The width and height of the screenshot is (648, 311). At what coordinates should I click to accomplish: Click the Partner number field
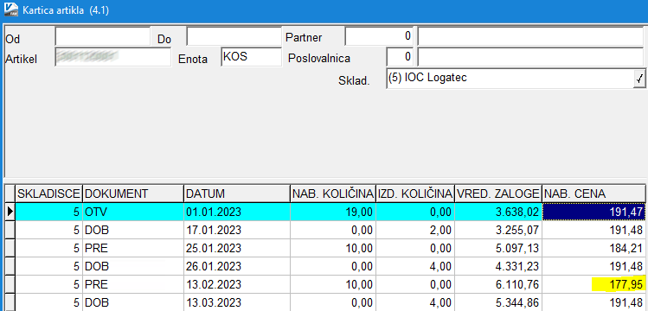pos(379,37)
